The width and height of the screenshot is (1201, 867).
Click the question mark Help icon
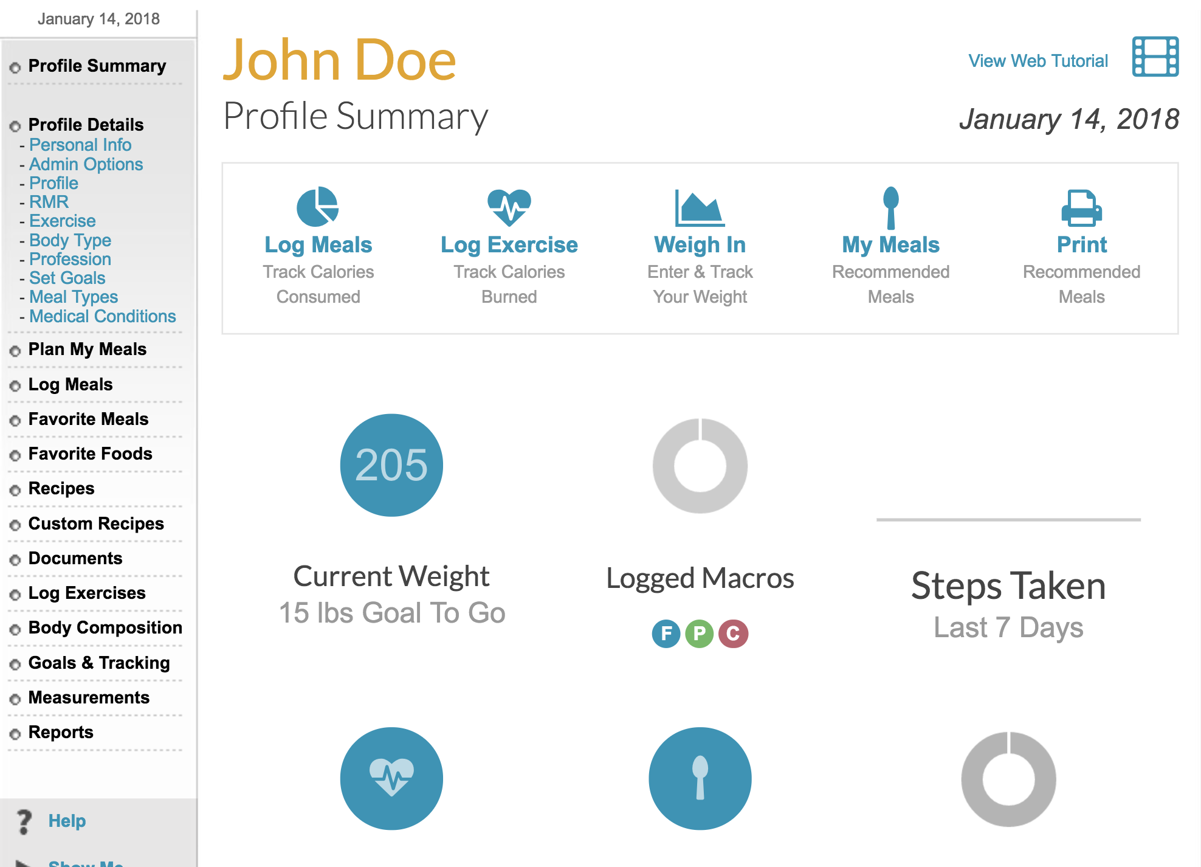click(24, 821)
